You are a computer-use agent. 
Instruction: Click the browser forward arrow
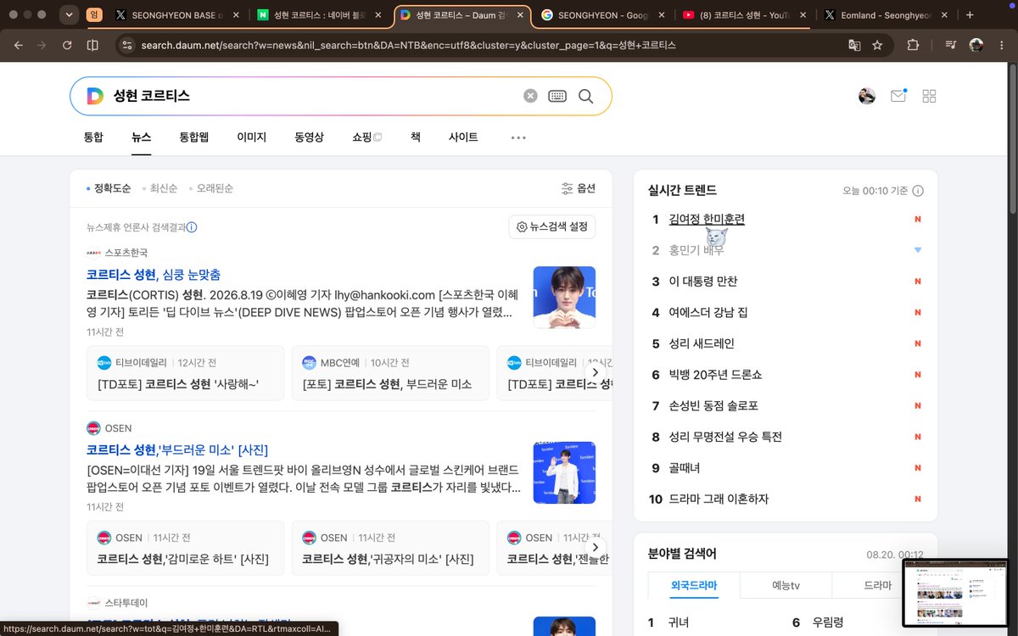[x=42, y=45]
